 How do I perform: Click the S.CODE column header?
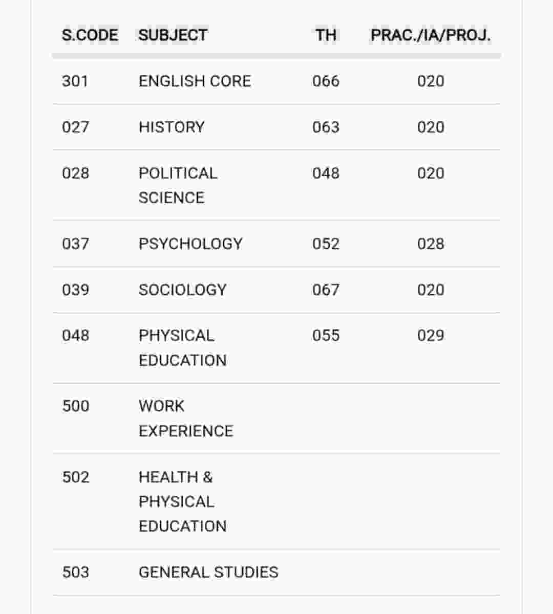coord(90,35)
